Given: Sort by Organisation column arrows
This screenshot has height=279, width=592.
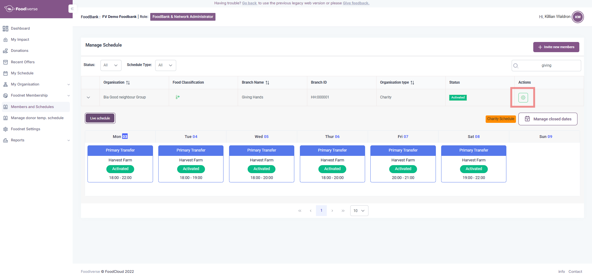Looking at the screenshot, I should coord(128,83).
